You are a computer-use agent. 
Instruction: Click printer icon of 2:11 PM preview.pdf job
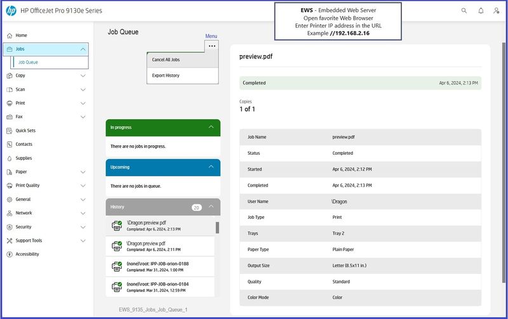coord(117,246)
